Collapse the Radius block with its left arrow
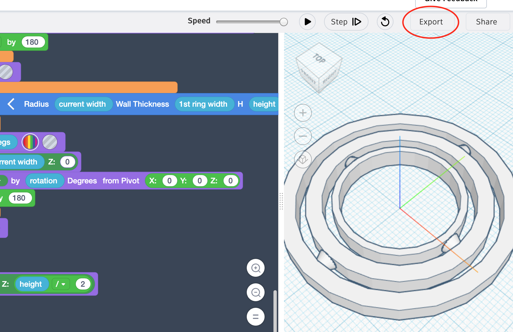Screen dimensions: 513x332 [x=11, y=104]
